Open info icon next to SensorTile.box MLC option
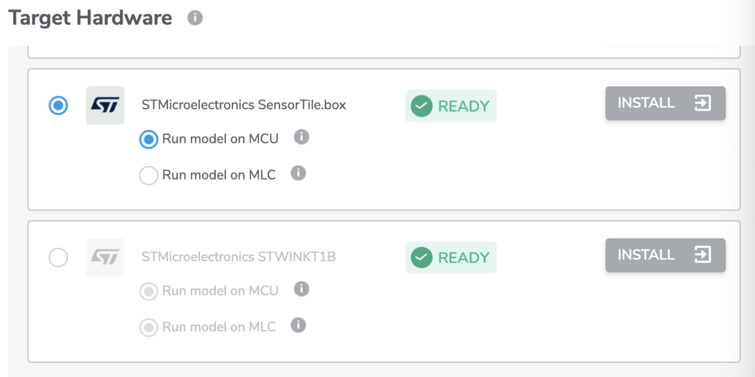 coord(299,173)
